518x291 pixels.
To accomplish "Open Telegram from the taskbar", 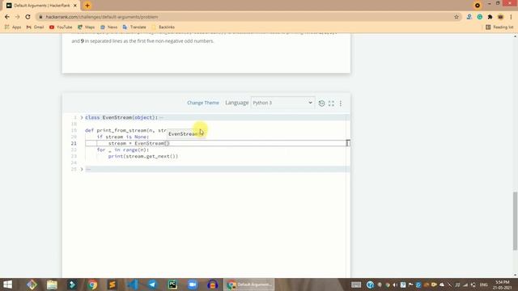I will pos(152,285).
